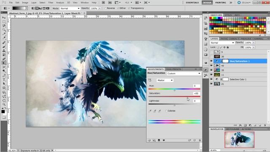
Task: Select the Pen tool
Action: point(4,76)
